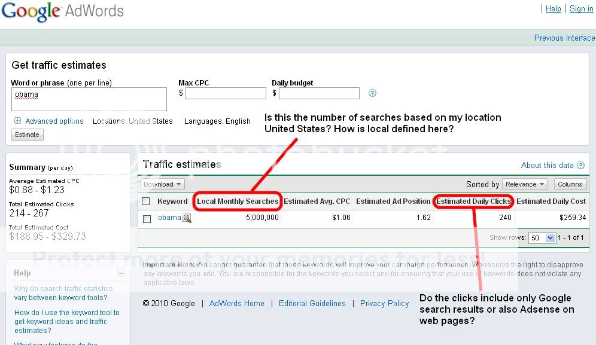Screen dimensions: 596x345
Task: Expand Advanced options plus icon
Action: [x=17, y=121]
